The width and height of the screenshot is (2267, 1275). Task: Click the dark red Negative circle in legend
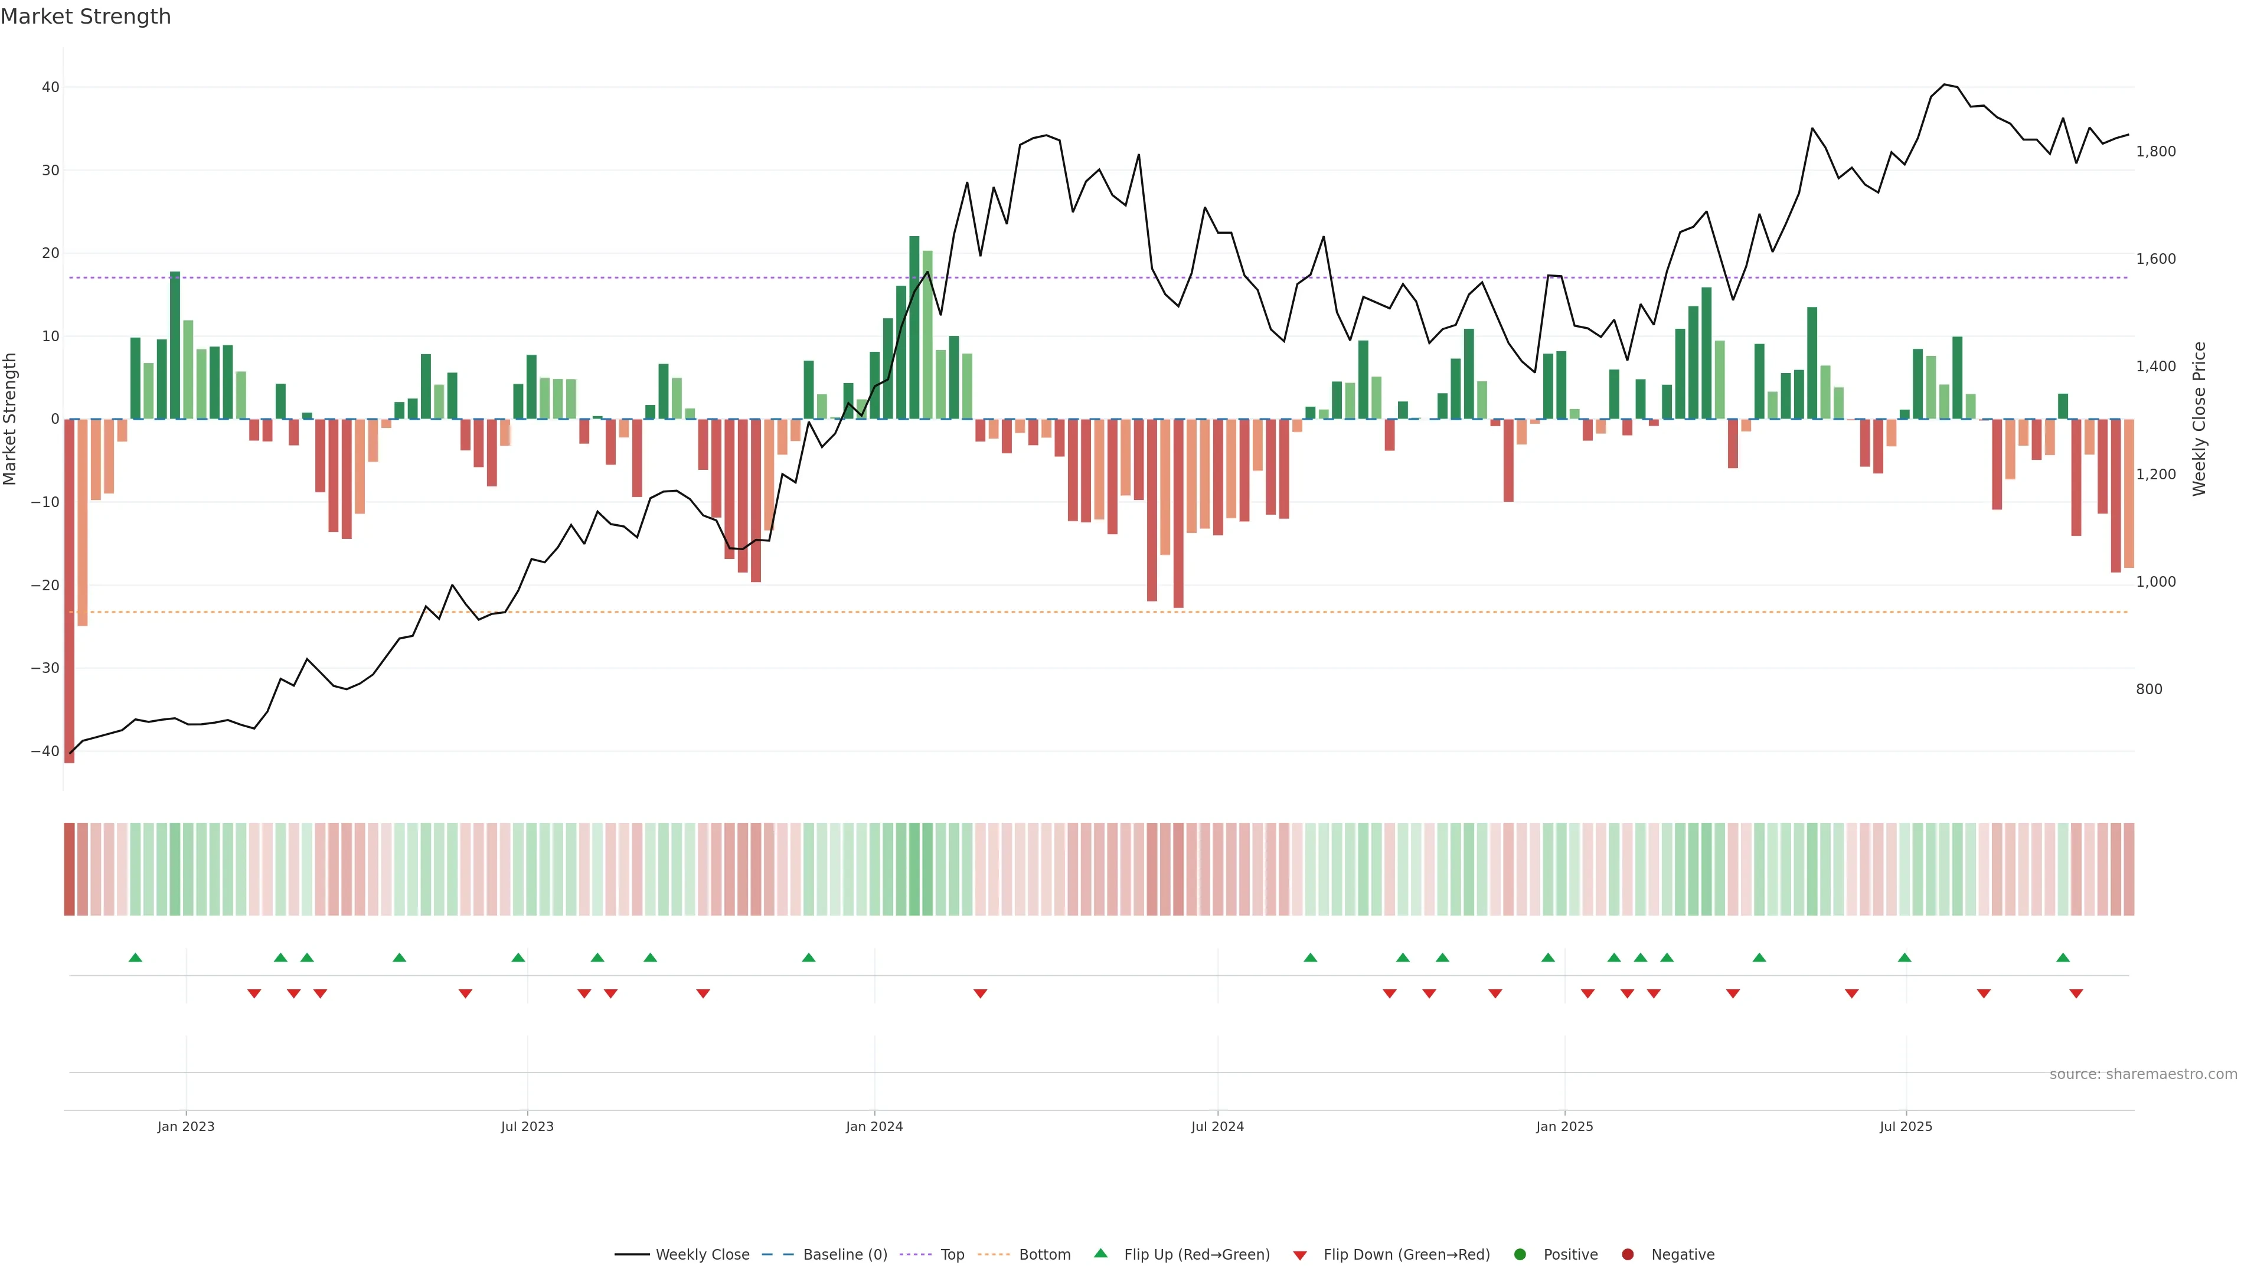[1627, 1255]
